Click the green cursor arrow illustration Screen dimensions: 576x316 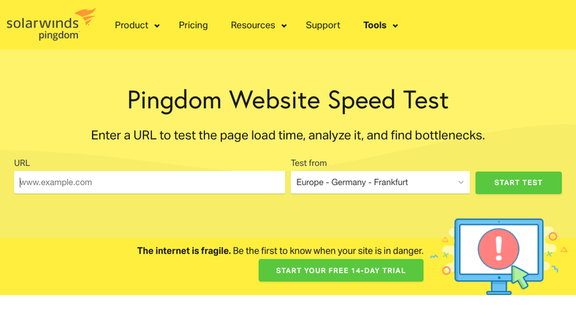520,277
